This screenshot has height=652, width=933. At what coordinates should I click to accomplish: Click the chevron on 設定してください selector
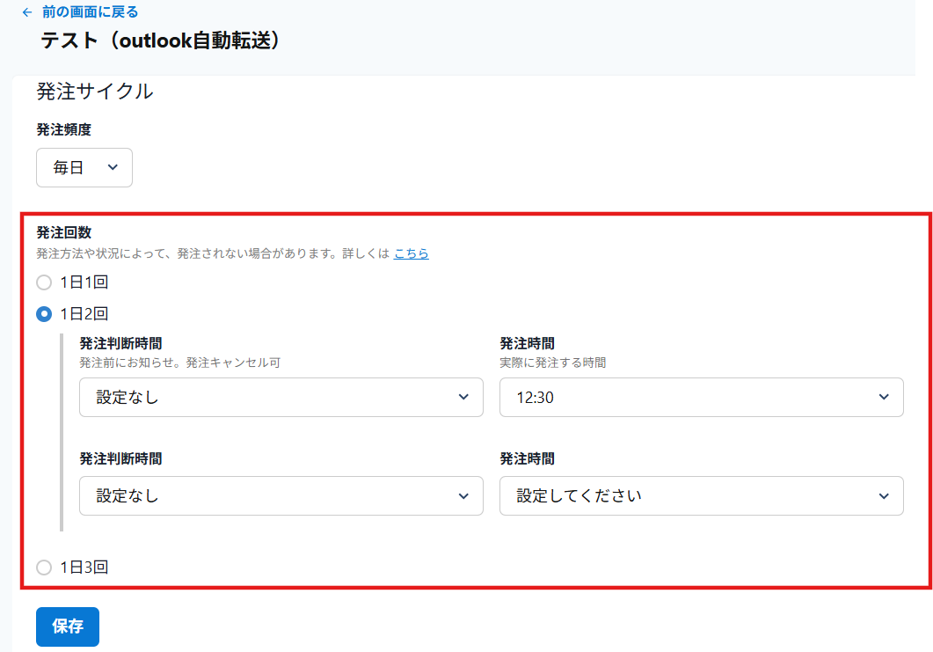(x=884, y=495)
